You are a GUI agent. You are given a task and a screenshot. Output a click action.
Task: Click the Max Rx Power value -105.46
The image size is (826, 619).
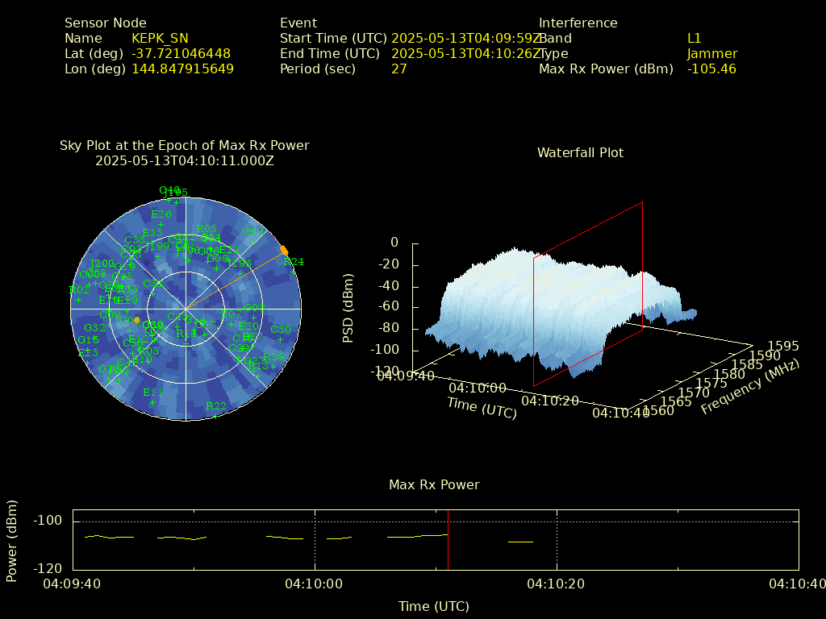pyautogui.click(x=711, y=69)
